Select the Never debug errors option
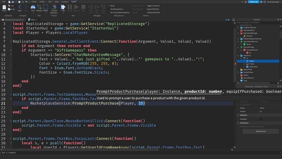 click(112, 6)
